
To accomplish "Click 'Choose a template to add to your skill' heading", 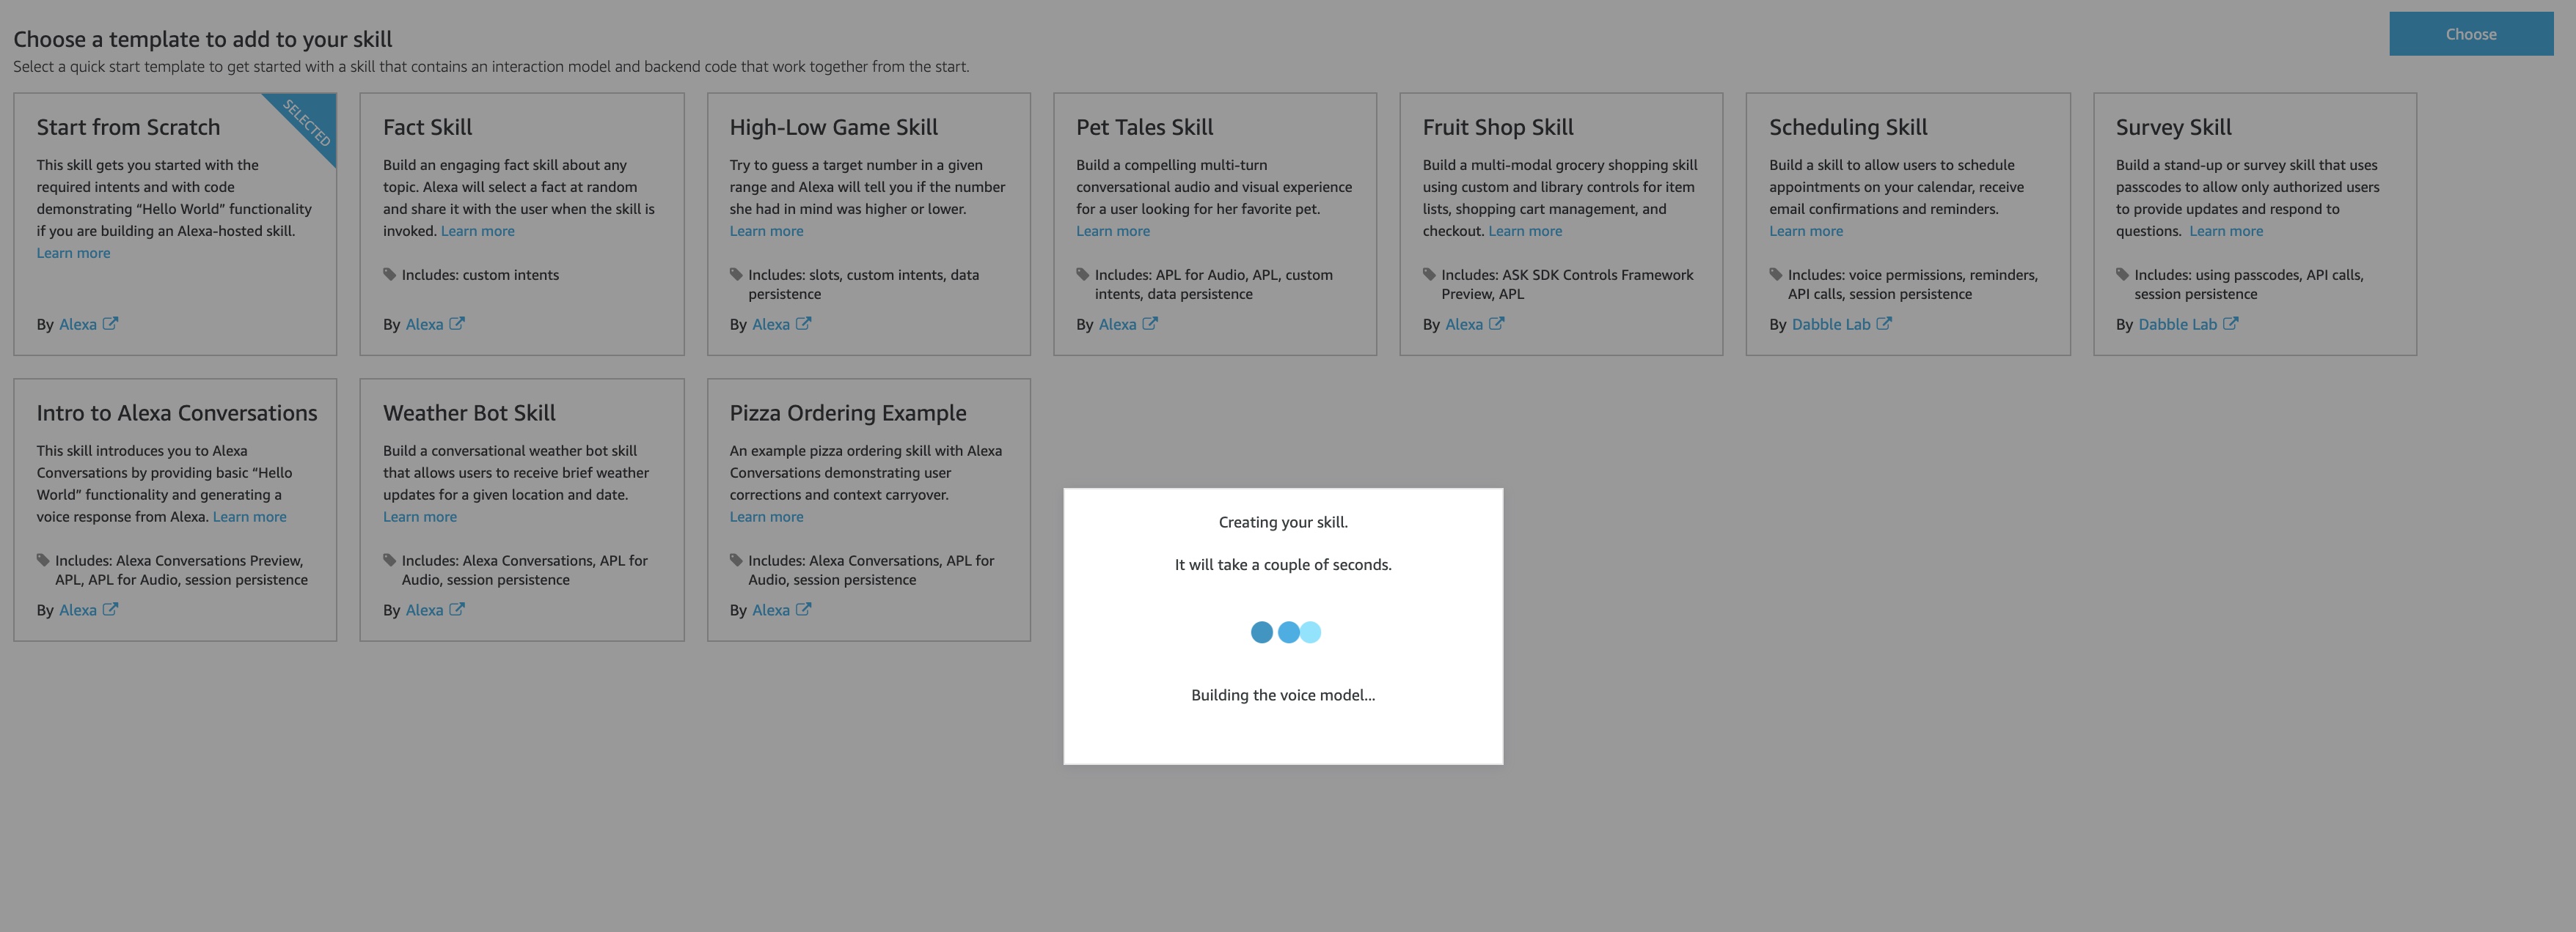I will coord(203,40).
